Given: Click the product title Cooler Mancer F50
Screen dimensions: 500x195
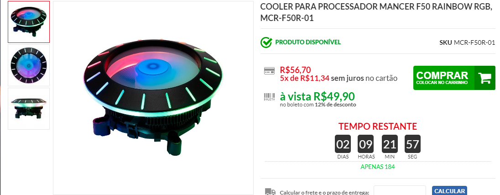Looking at the screenshot, I should pos(376,13).
